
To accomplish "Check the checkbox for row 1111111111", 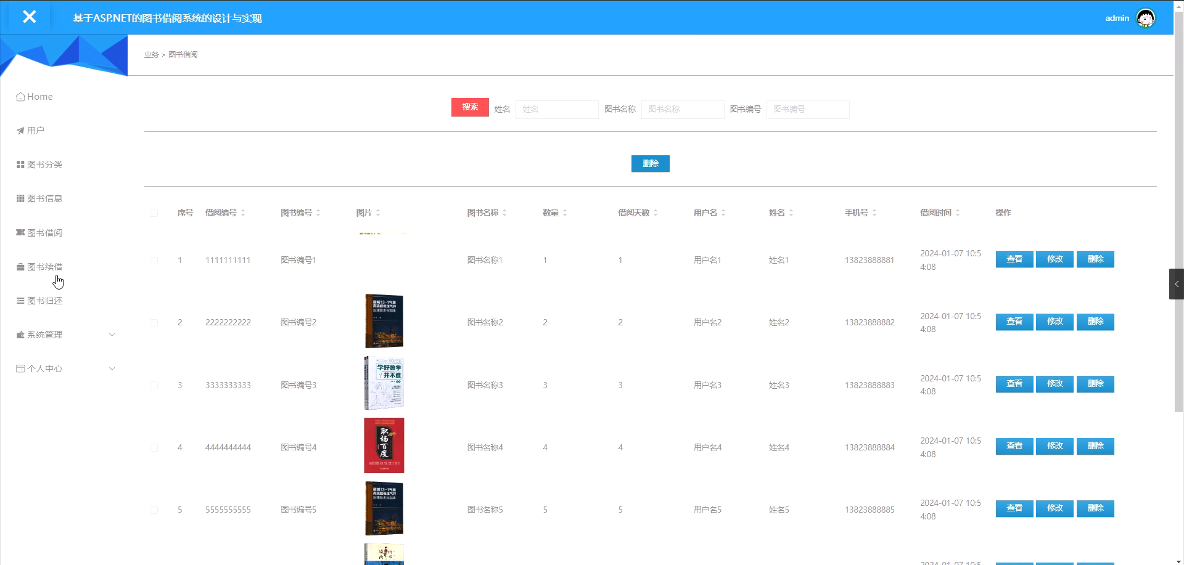I will click(154, 260).
